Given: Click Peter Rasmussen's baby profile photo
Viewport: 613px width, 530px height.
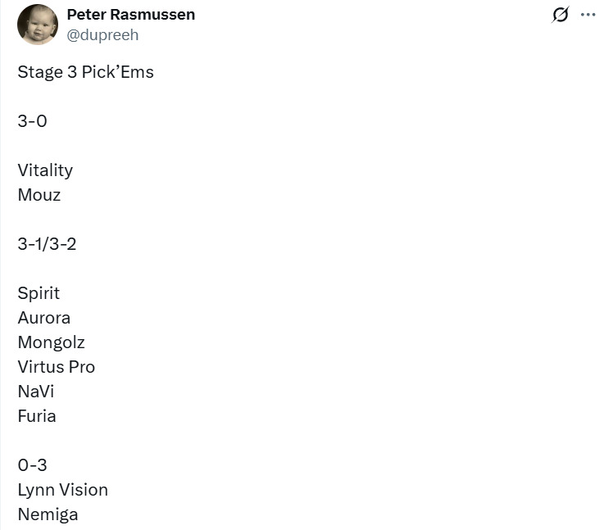Looking at the screenshot, I should (x=38, y=25).
